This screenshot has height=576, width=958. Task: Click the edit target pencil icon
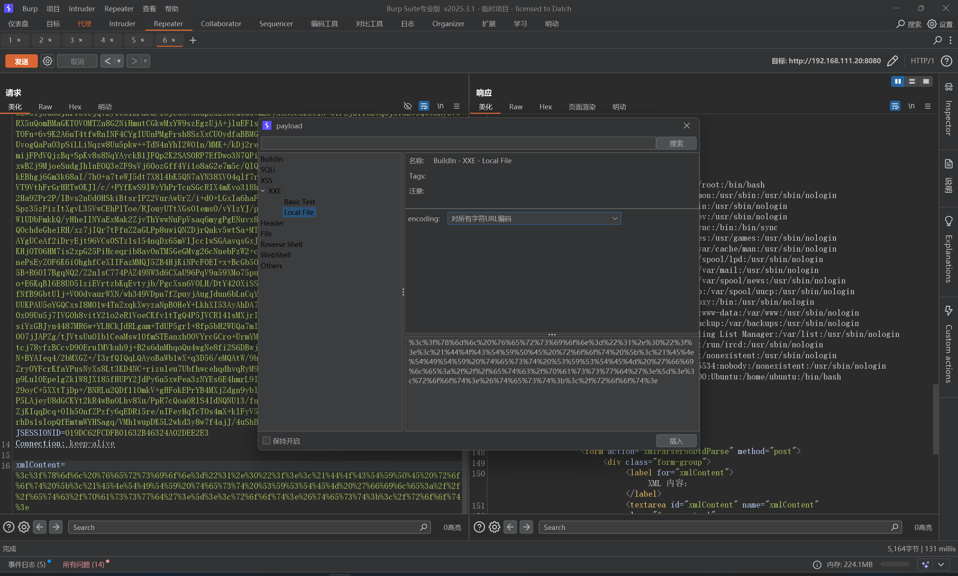click(892, 61)
